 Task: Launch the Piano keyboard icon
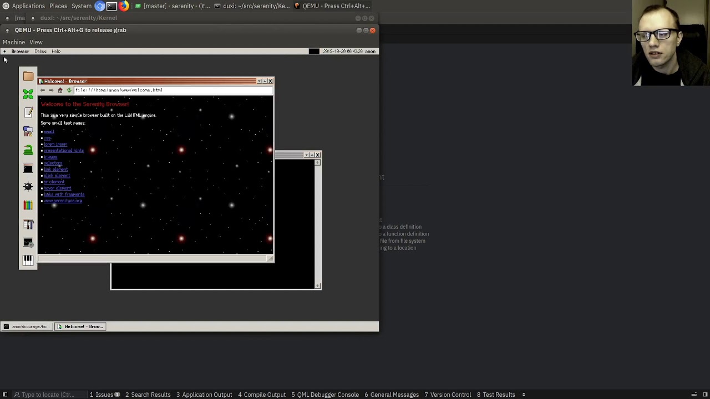(28, 260)
